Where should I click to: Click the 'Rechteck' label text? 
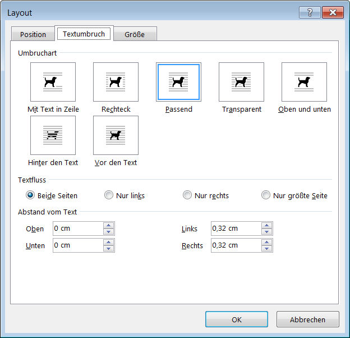pyautogui.click(x=116, y=109)
